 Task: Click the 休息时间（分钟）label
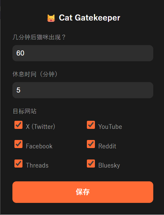point(35,74)
